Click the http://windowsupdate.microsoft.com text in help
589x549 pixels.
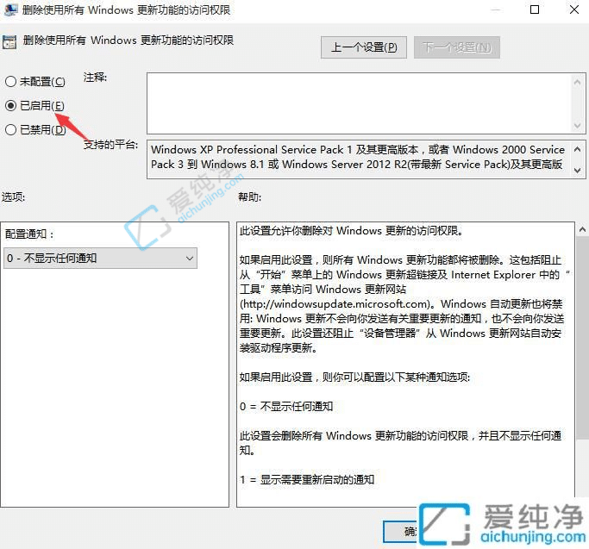click(x=335, y=303)
